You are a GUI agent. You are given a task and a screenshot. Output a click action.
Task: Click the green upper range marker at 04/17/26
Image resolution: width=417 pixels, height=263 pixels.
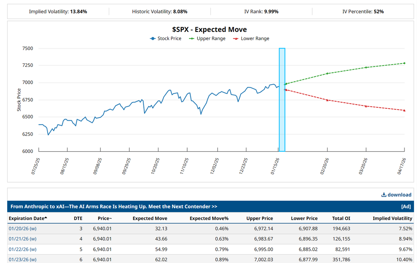pyautogui.click(x=404, y=63)
